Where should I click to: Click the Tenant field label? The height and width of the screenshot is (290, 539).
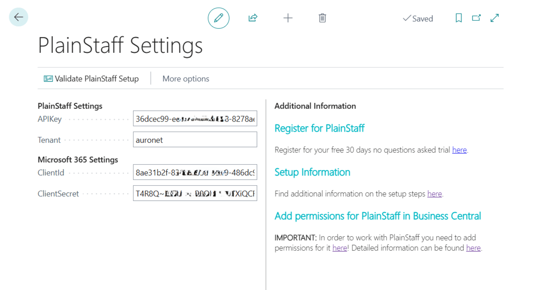pyautogui.click(x=49, y=140)
